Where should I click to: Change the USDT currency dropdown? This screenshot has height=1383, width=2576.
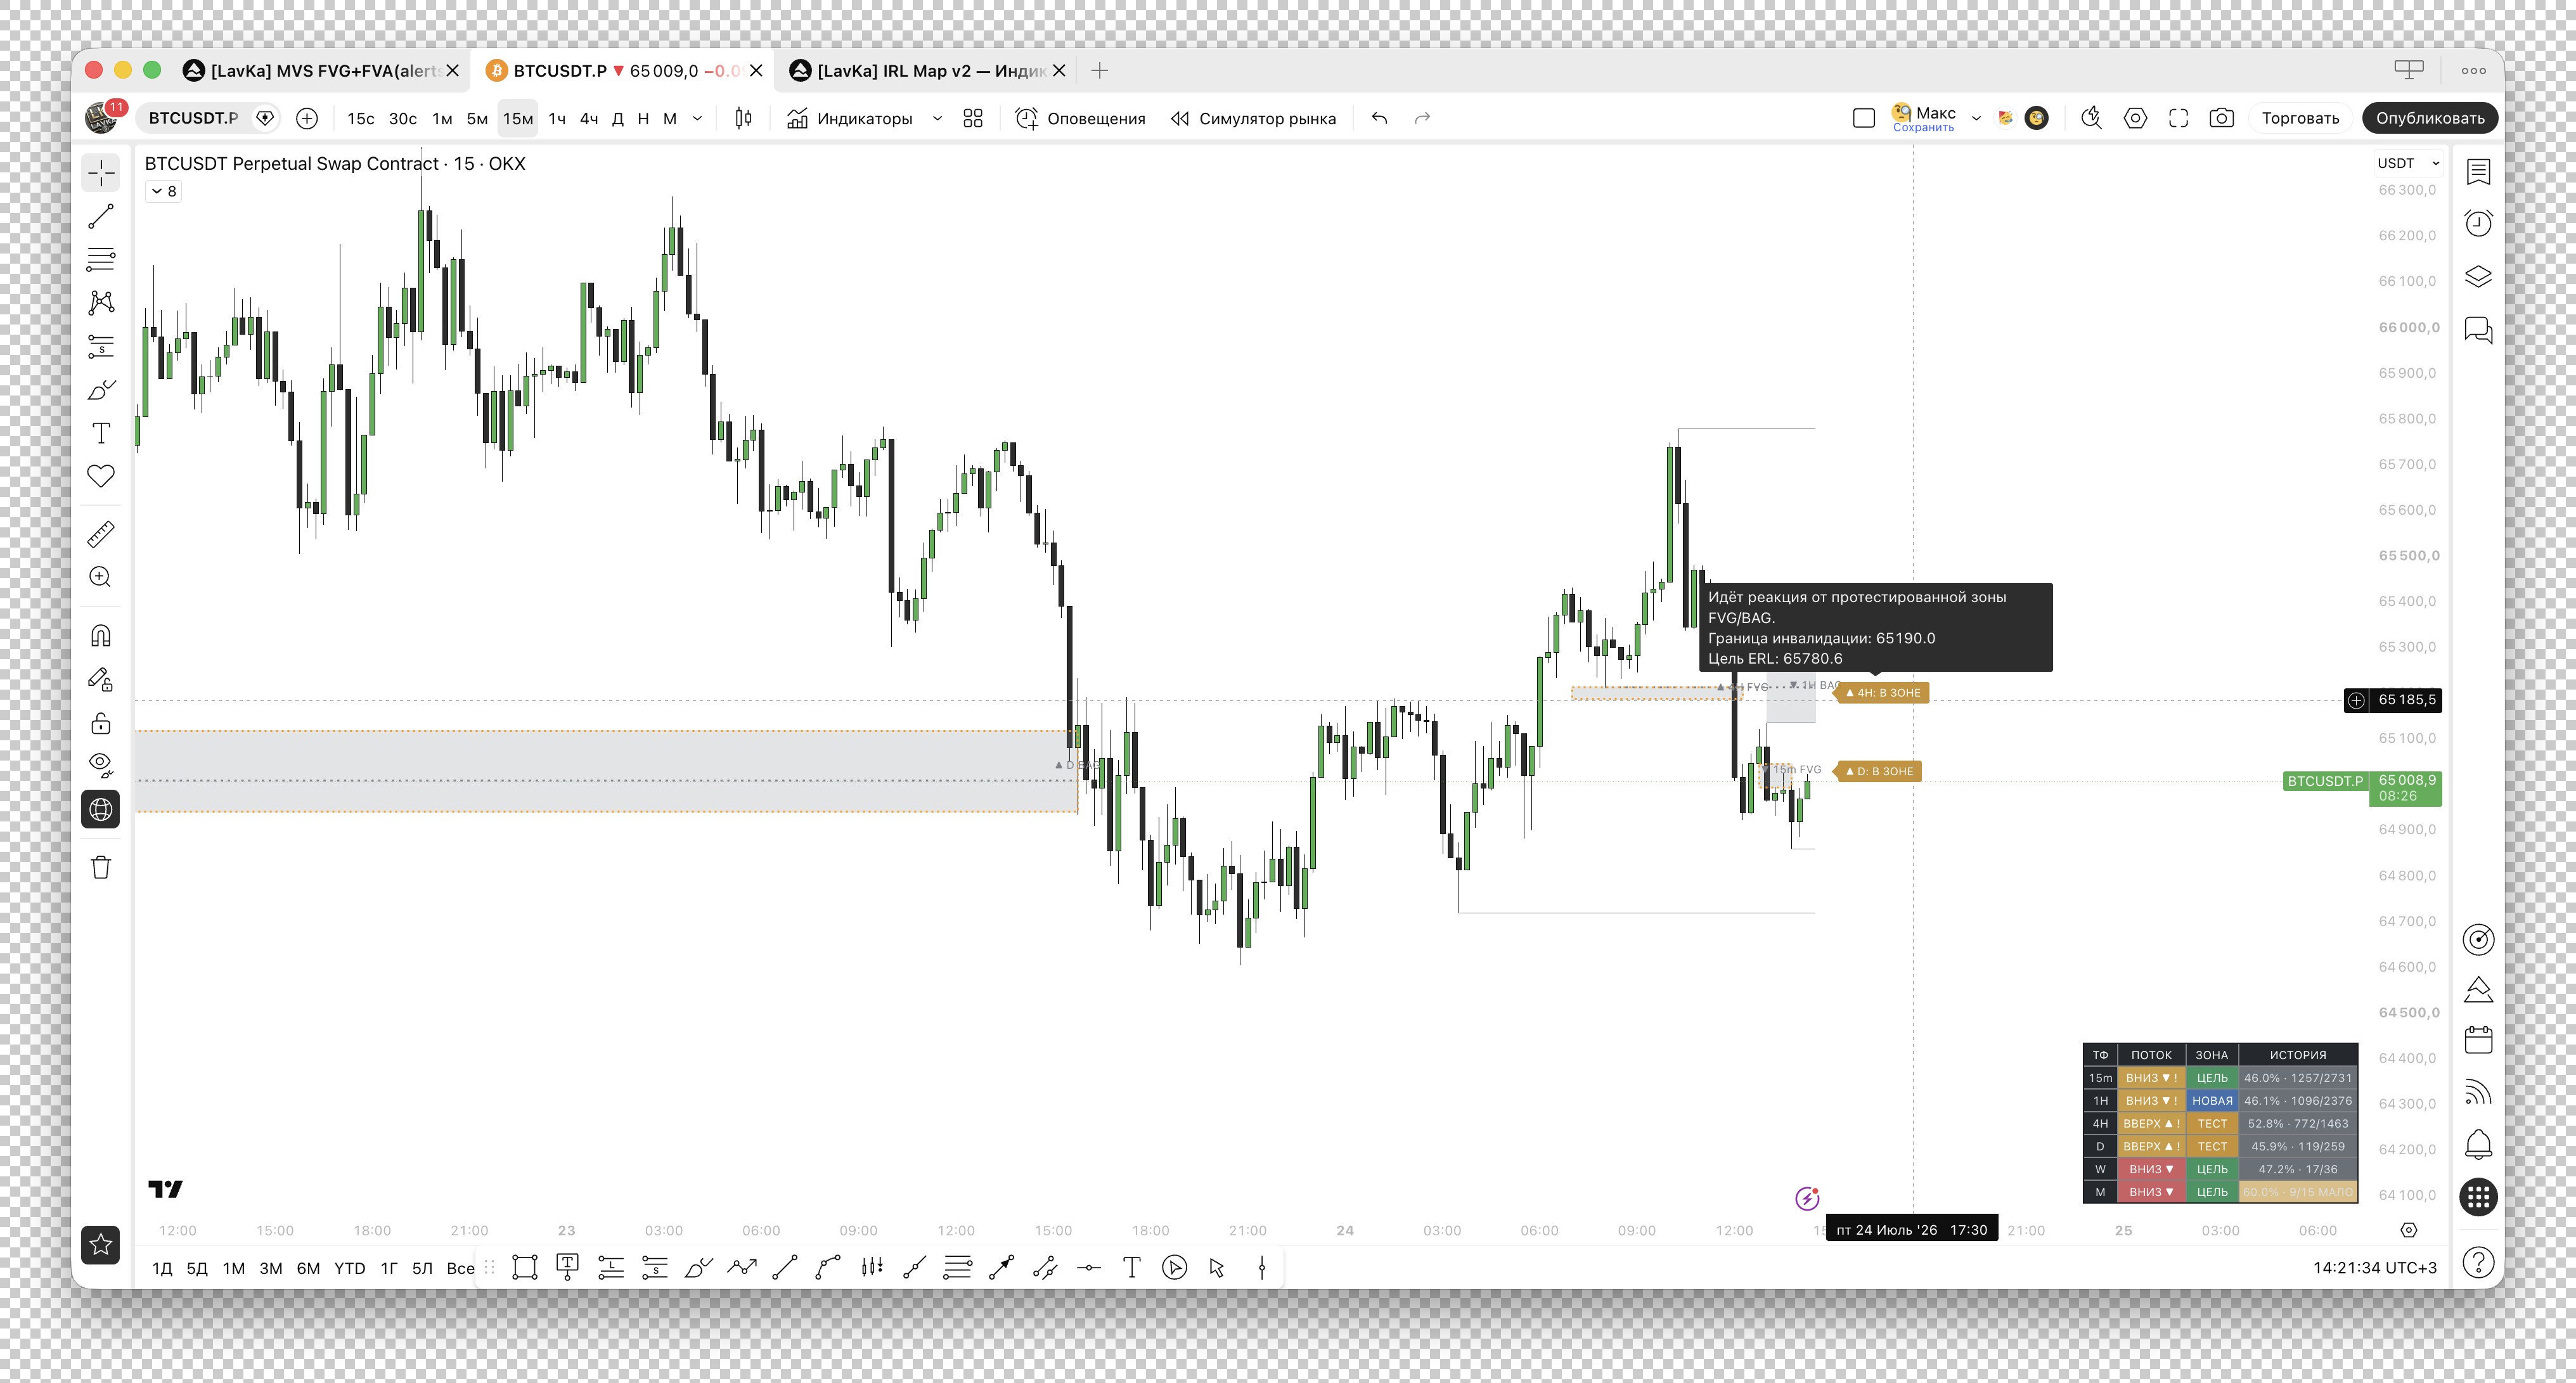(x=2408, y=163)
